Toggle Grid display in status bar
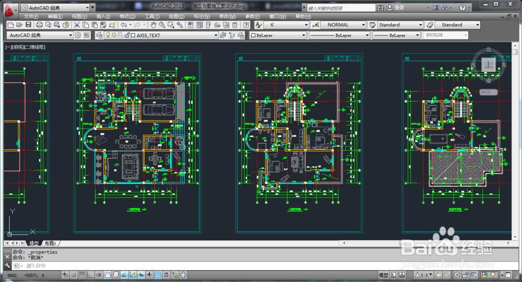 pos(82,275)
